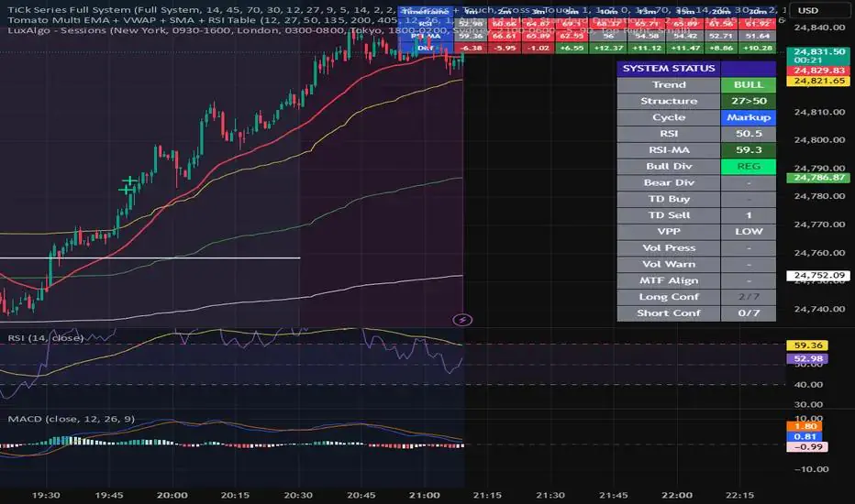Expand the LuxAlgo Sessions indicator legend
This screenshot has width=855, height=504.
57,30
